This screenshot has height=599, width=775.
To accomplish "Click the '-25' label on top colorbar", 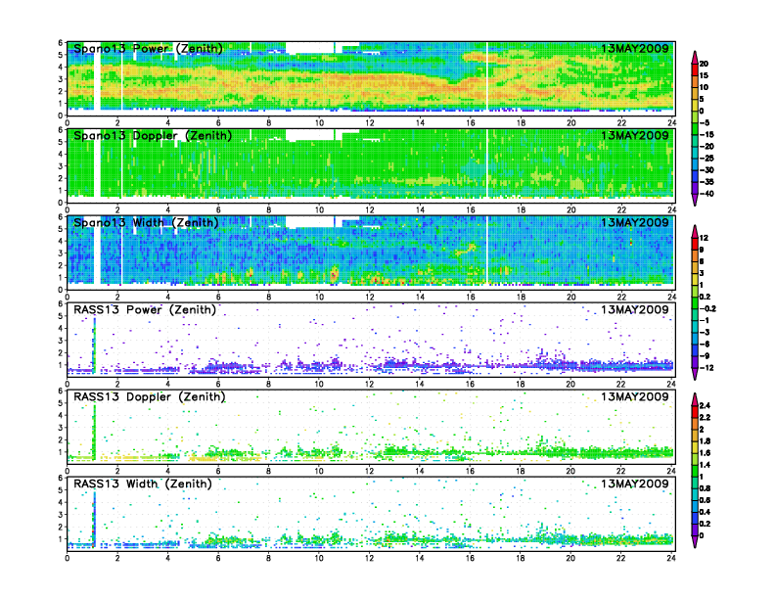I will [707, 159].
